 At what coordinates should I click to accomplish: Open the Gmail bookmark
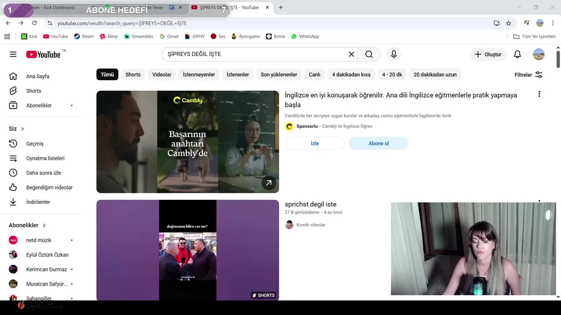pos(169,36)
